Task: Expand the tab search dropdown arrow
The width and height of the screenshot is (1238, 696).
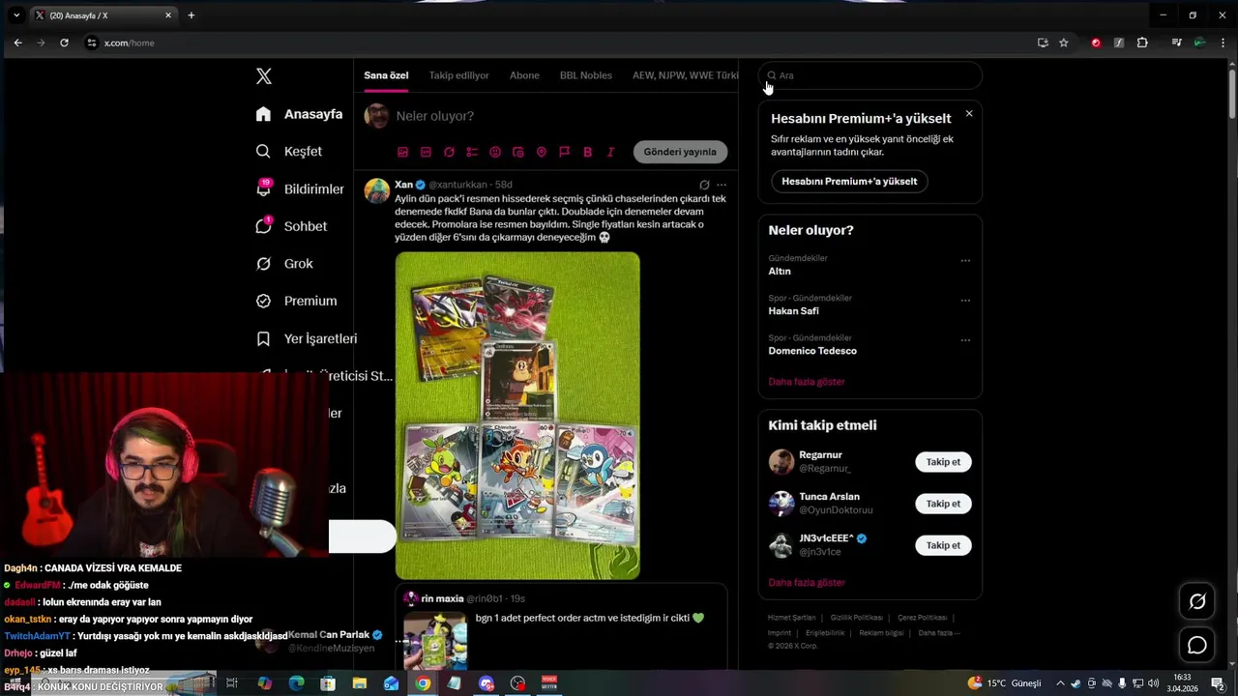Action: [16, 15]
